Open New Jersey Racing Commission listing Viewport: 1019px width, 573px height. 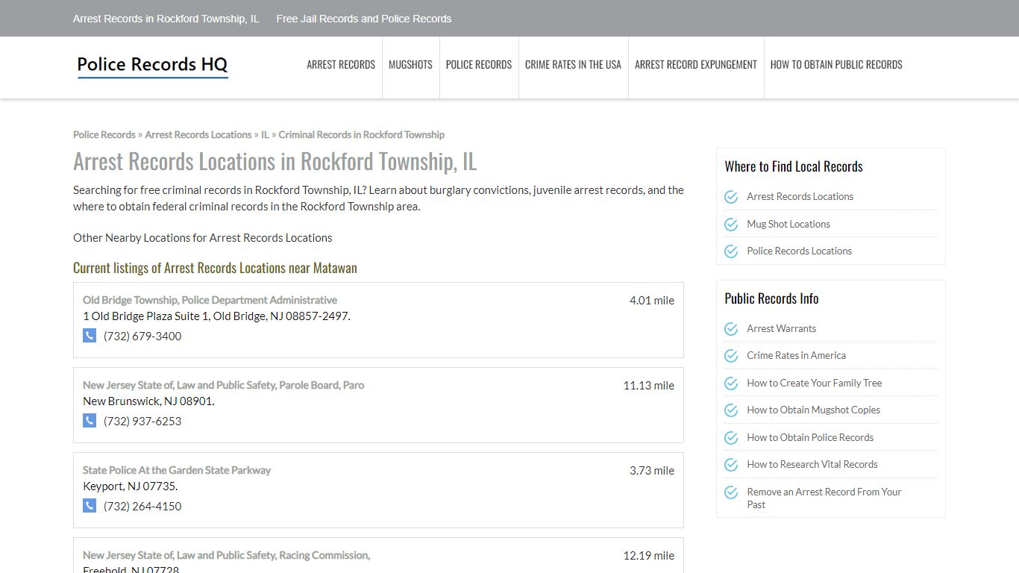click(226, 555)
